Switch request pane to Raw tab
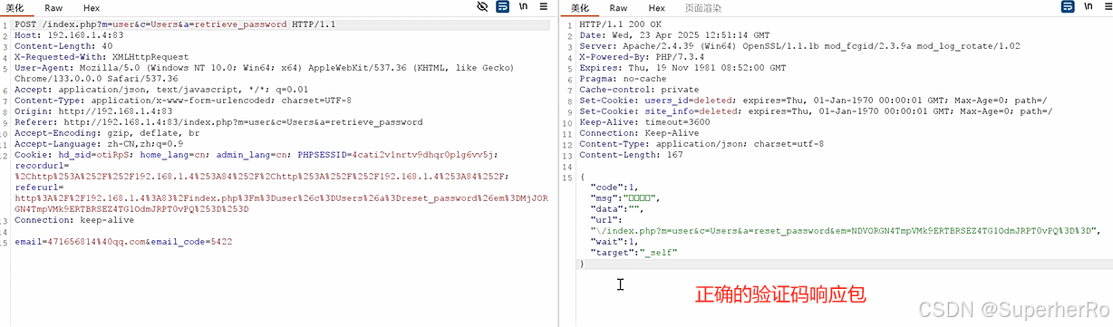 click(53, 7)
